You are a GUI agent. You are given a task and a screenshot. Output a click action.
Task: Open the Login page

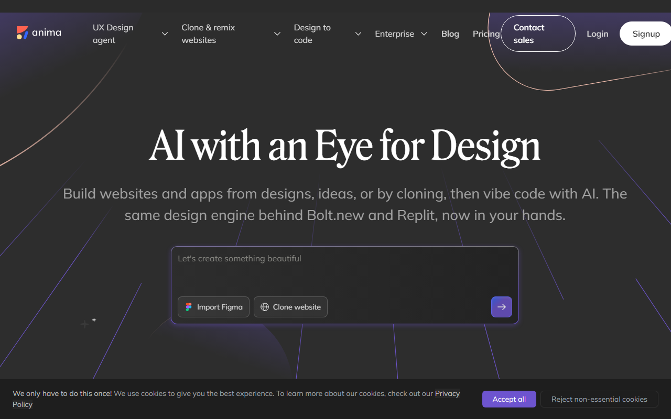pos(598,34)
